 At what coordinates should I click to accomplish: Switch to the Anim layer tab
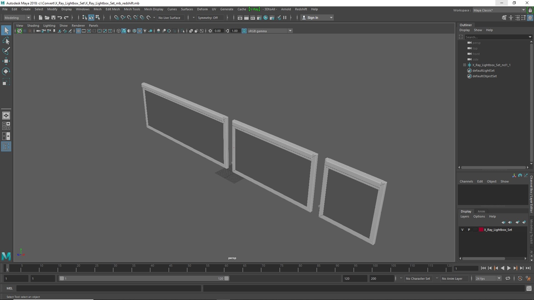click(481, 211)
